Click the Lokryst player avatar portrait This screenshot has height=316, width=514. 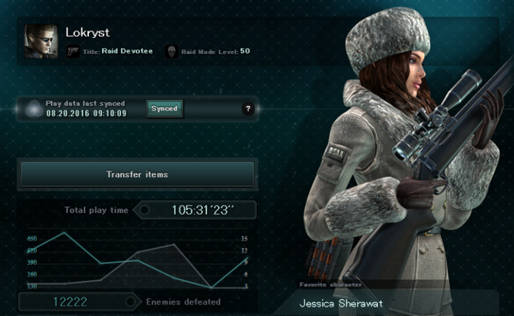click(41, 41)
